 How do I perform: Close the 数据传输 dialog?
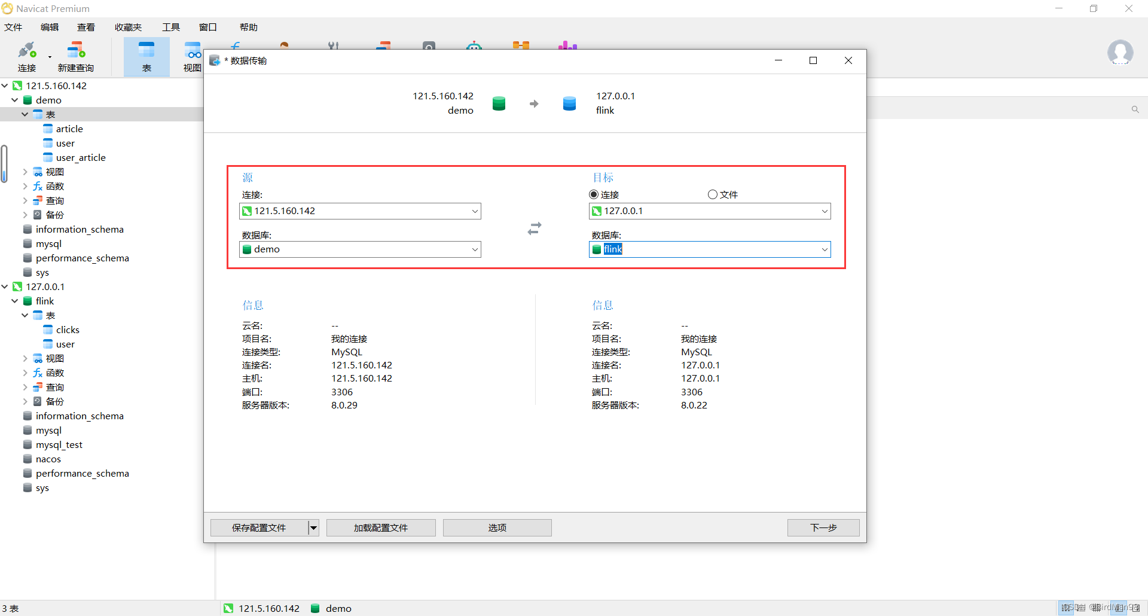point(848,60)
